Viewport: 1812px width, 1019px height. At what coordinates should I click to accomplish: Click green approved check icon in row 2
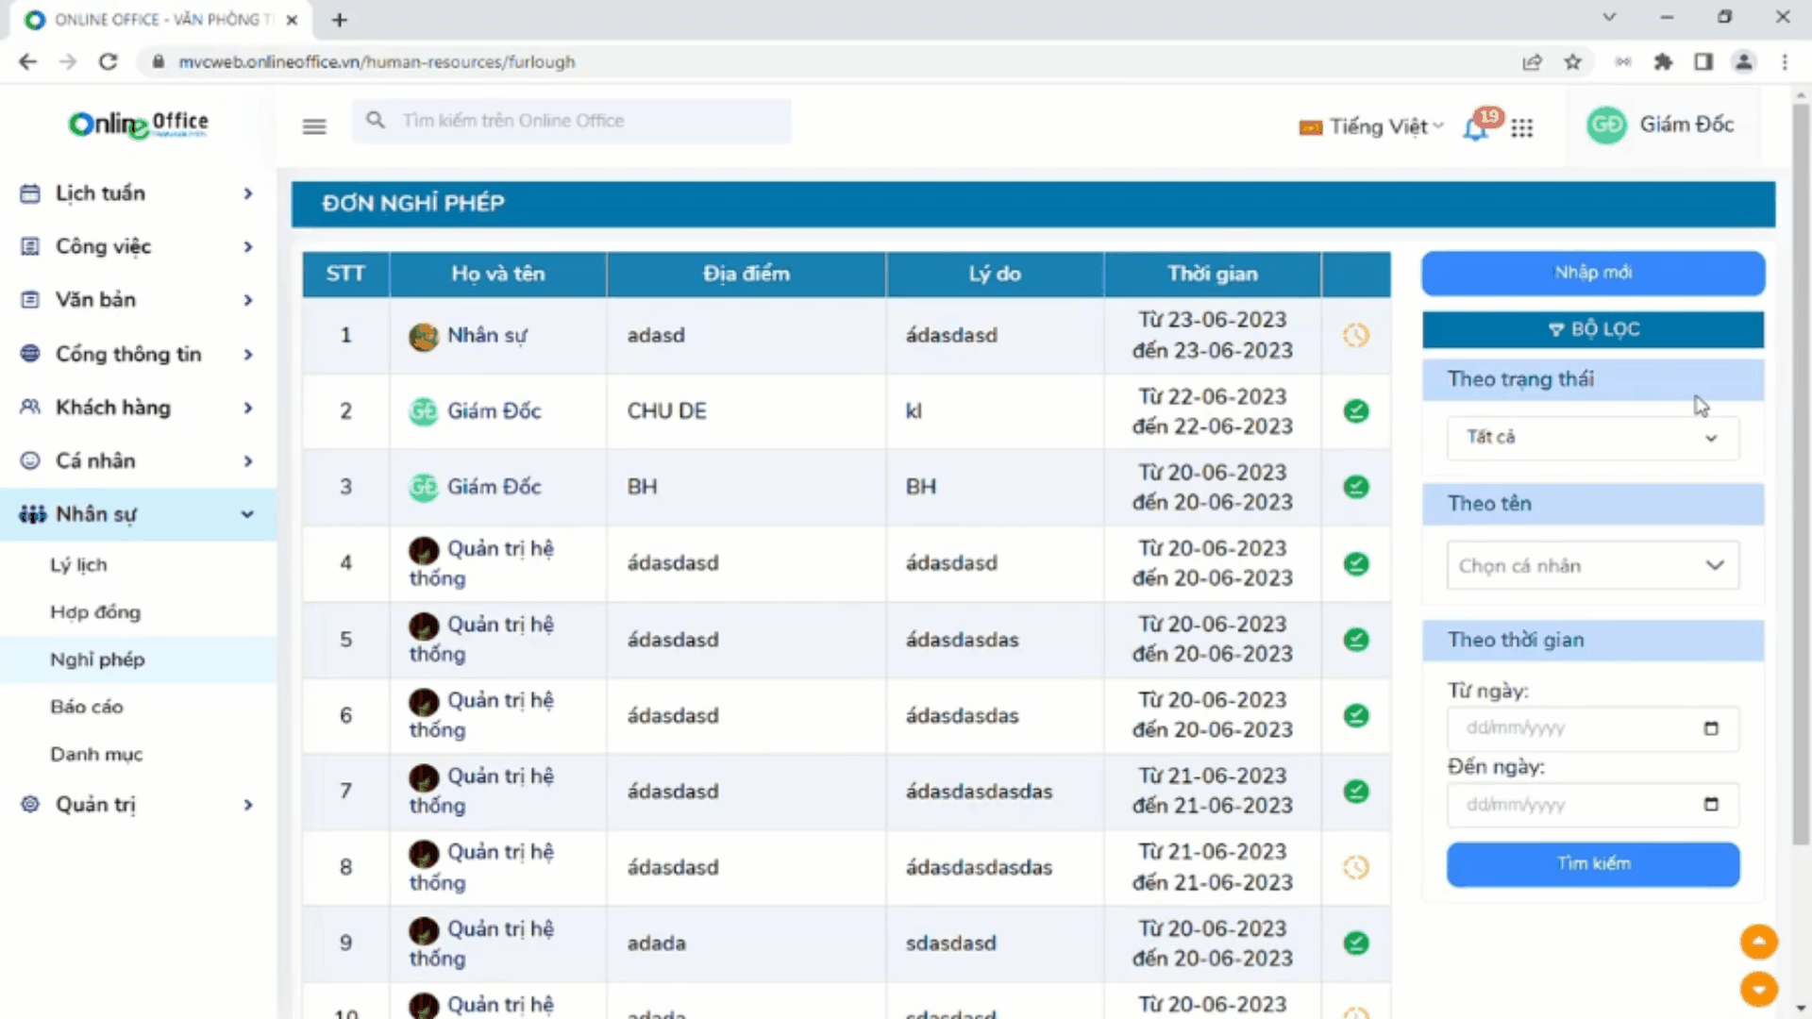1355,411
